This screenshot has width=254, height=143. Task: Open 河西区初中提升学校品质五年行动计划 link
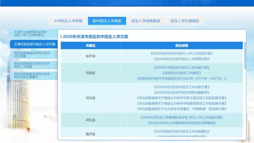pos(182,79)
